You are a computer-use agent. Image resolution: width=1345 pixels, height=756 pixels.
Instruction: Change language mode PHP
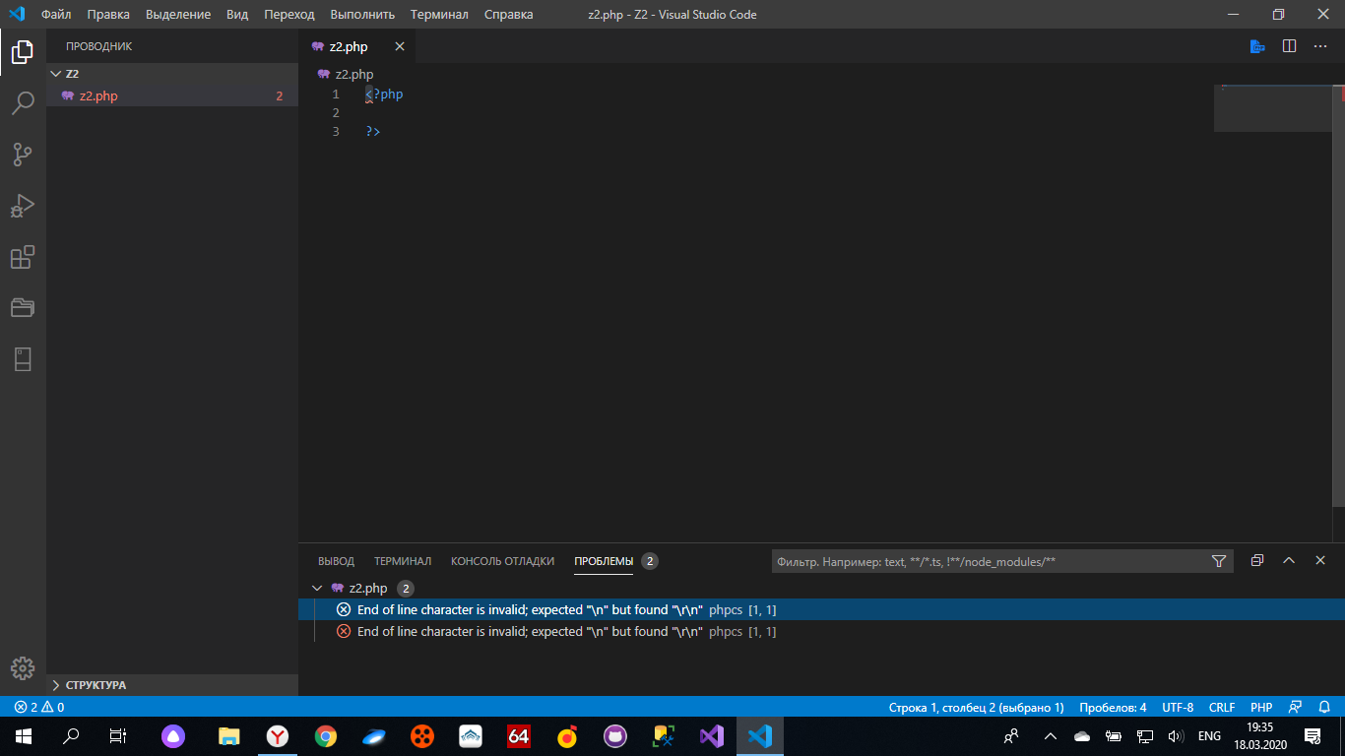[x=1261, y=707]
